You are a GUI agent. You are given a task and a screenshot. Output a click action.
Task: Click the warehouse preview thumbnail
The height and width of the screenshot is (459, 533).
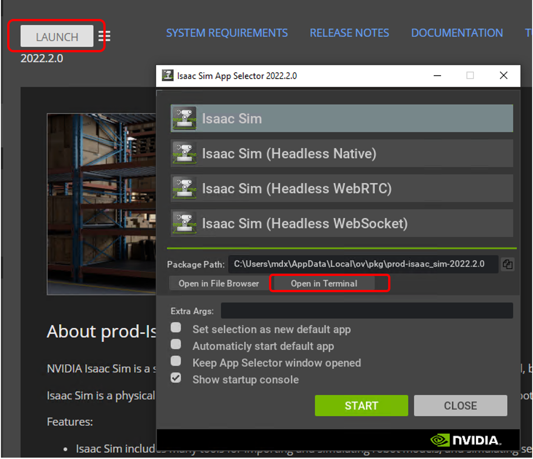(102, 204)
